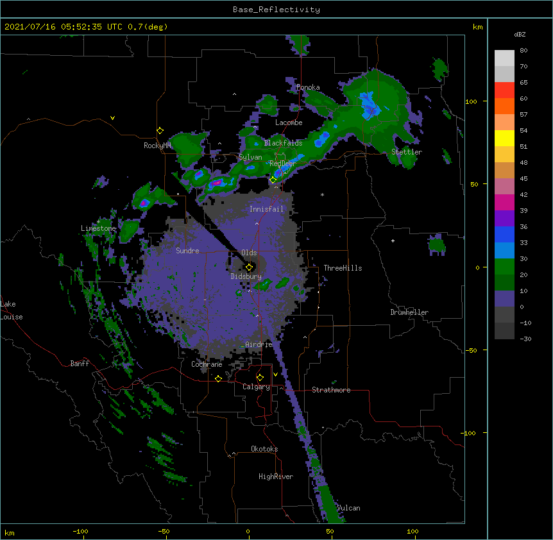Click the dBZ legend heading
Viewport: 553px width, 540px height.
coord(520,34)
